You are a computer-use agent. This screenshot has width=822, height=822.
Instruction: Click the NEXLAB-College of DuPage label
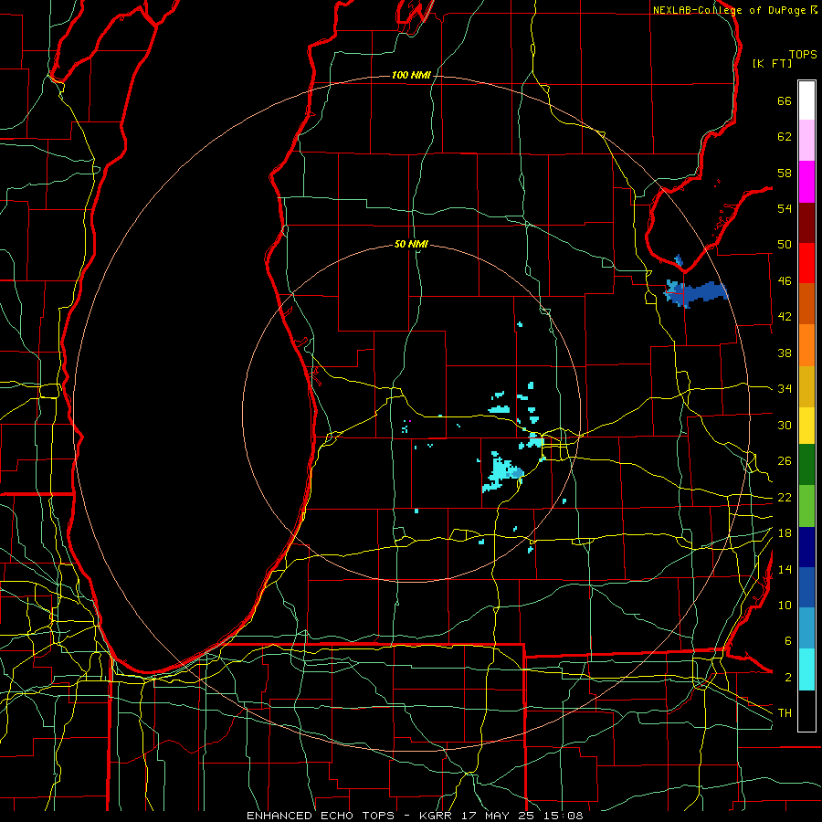tap(730, 10)
